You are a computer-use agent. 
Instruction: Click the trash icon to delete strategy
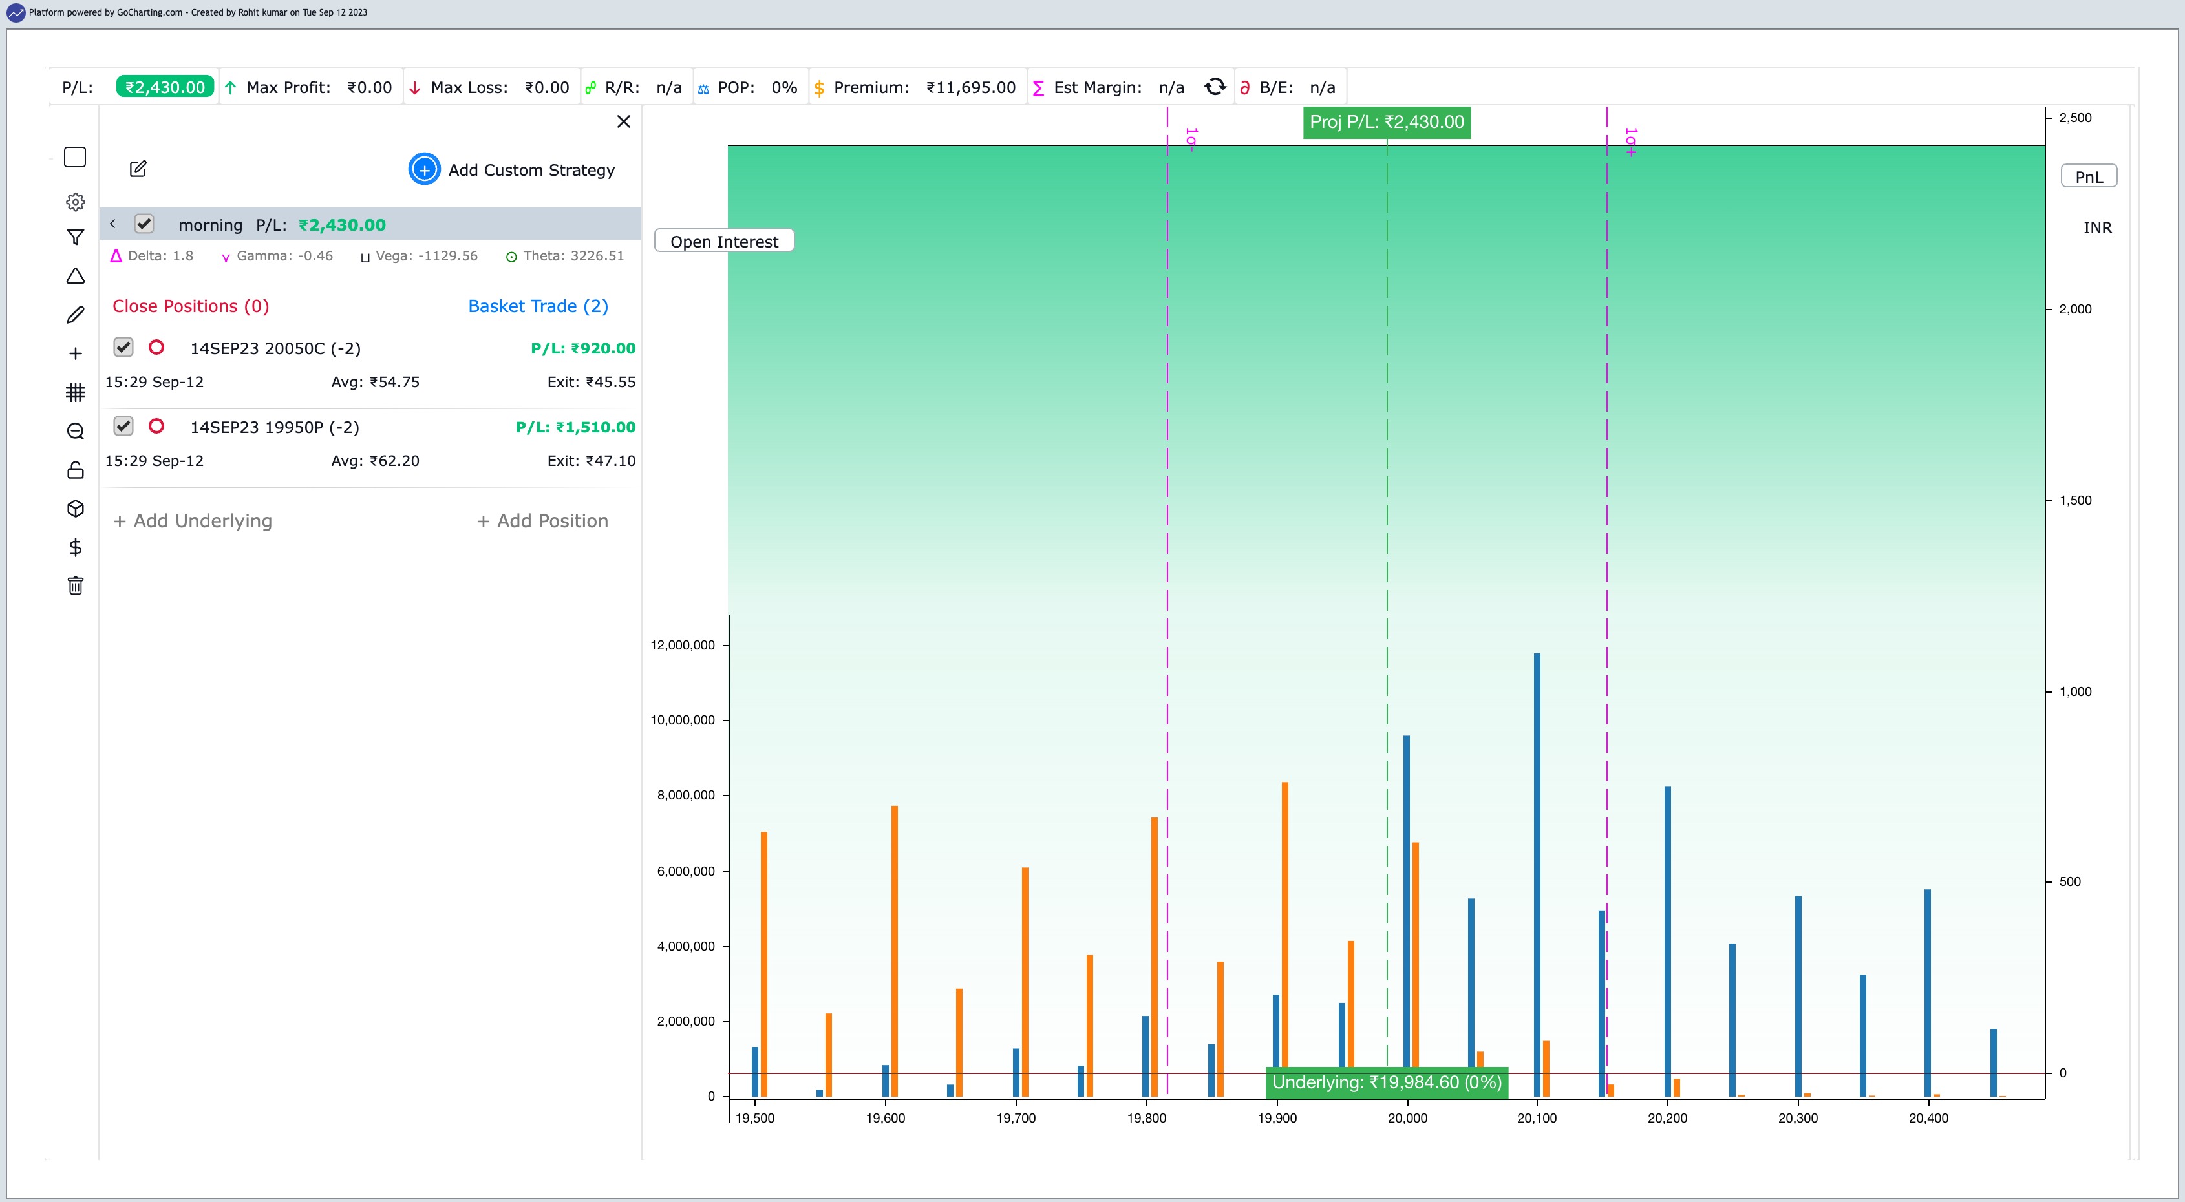click(x=76, y=585)
